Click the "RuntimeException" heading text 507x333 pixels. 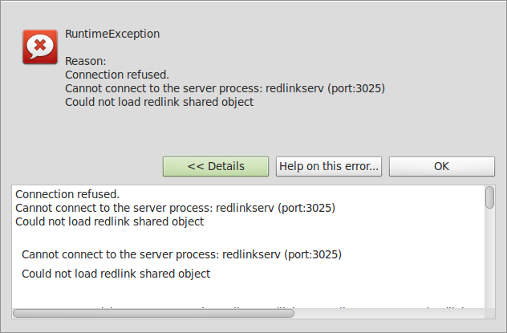pyautogui.click(x=112, y=34)
